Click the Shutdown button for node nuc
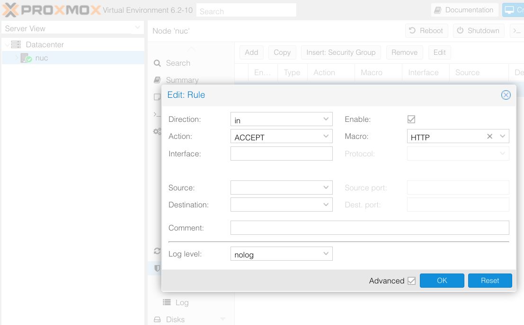The width and height of the screenshot is (524, 325). 478,31
